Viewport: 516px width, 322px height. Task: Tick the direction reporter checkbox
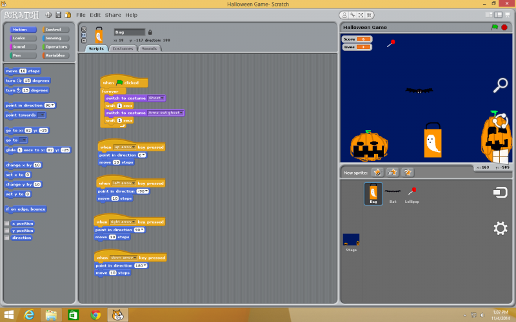[7, 238]
